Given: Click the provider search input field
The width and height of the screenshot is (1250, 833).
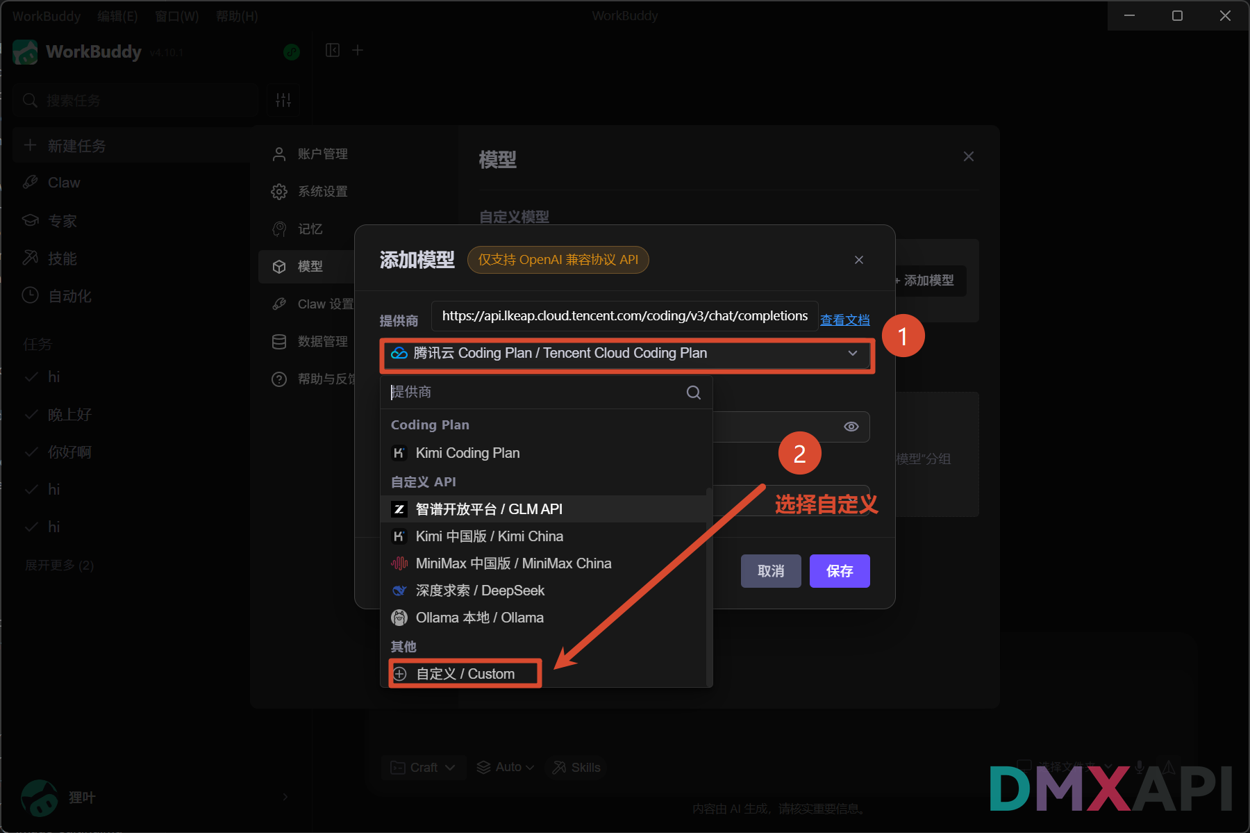Looking at the screenshot, I should pyautogui.click(x=535, y=393).
